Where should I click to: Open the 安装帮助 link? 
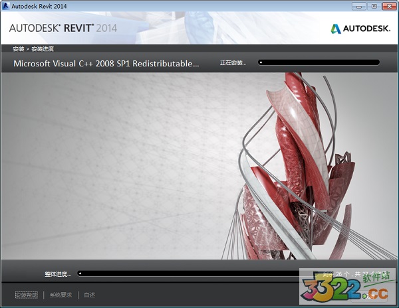click(x=27, y=295)
